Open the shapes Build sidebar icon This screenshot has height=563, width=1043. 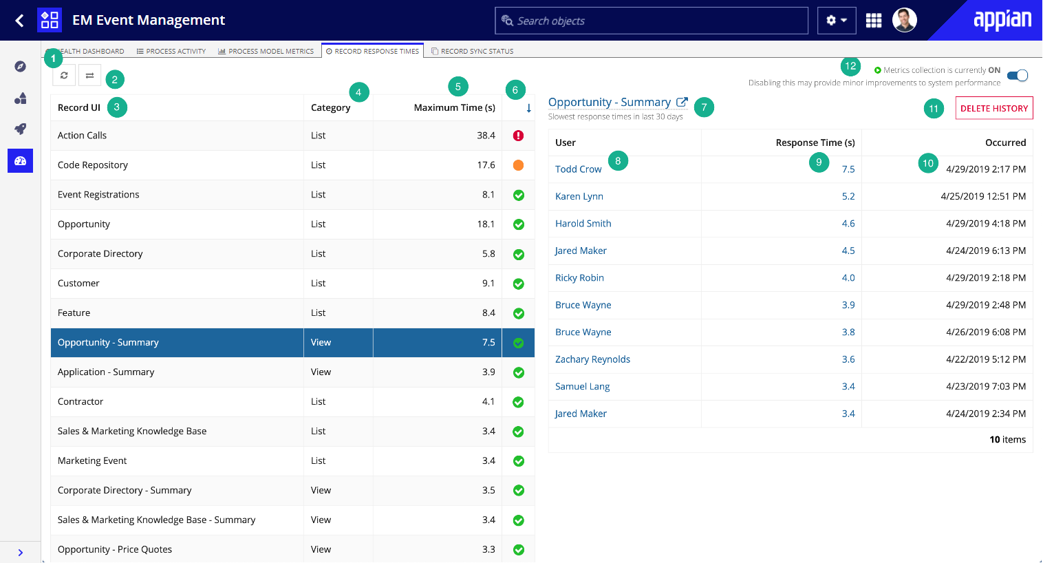(x=21, y=98)
